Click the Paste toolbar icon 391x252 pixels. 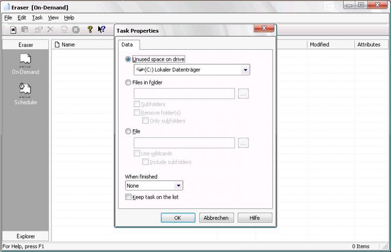point(25,30)
